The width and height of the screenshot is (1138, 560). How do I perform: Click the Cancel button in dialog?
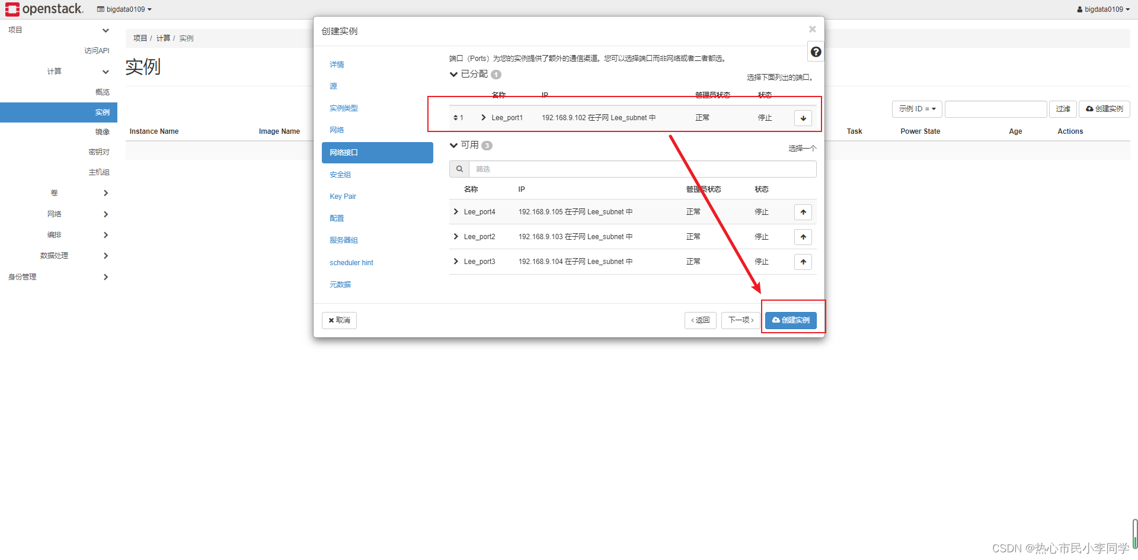point(339,320)
